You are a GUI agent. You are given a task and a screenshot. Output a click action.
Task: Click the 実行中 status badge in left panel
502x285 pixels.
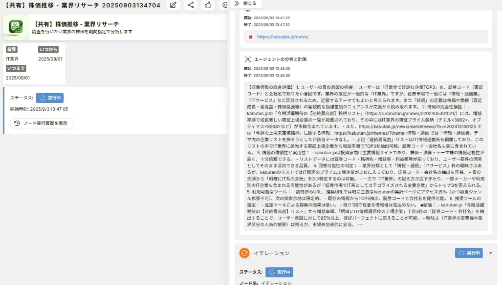pyautogui.click(x=50, y=98)
